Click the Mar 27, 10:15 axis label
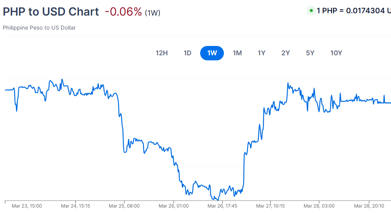 tap(270, 206)
